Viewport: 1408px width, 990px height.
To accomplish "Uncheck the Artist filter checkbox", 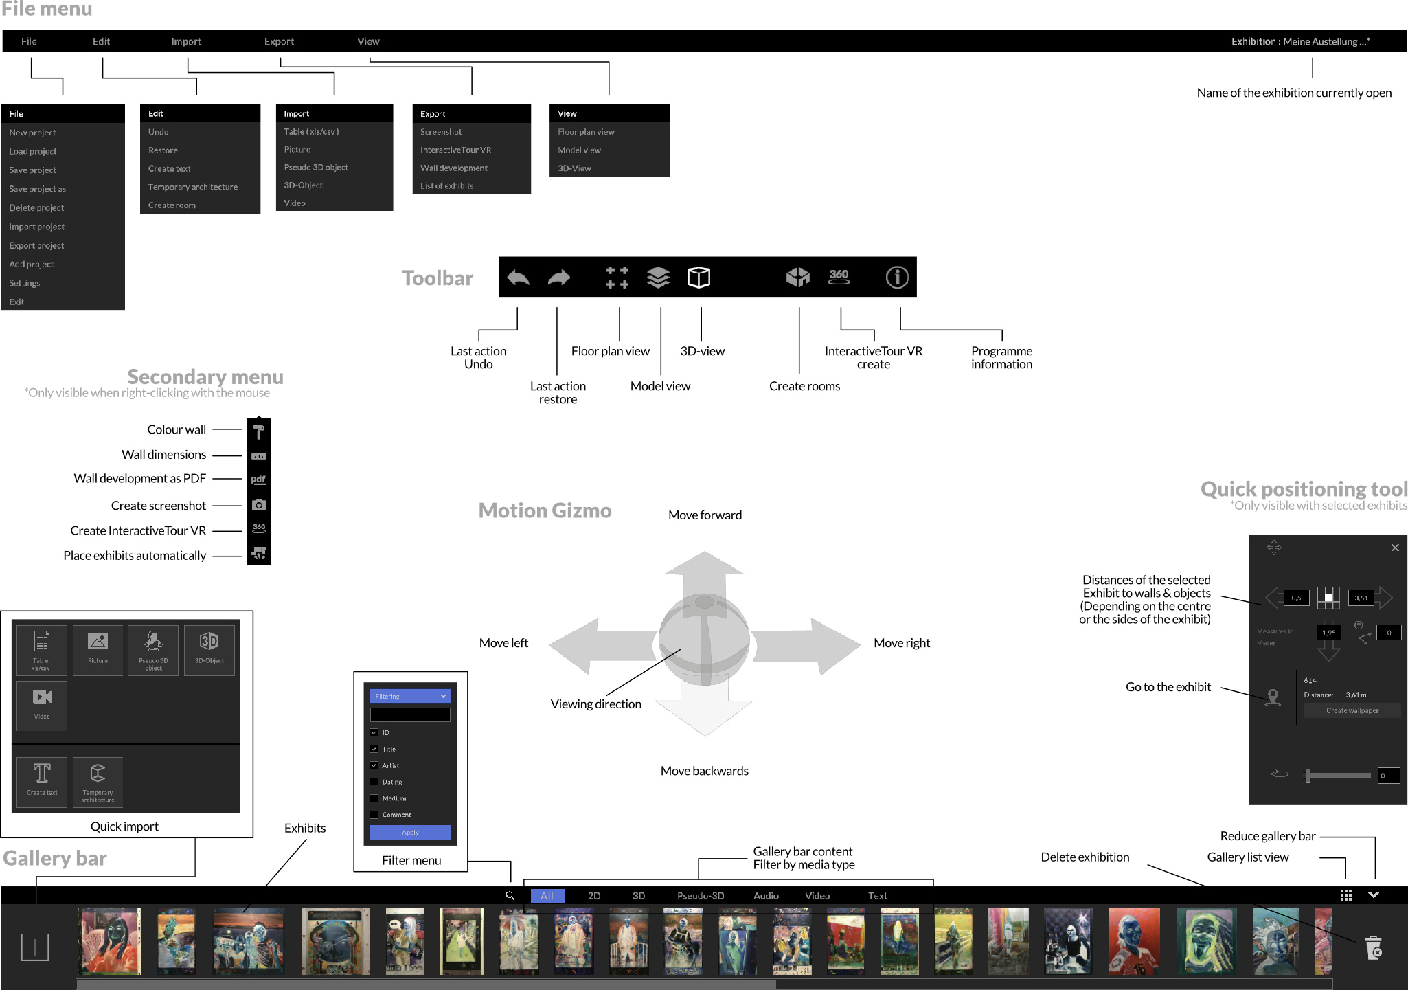I will [x=374, y=765].
